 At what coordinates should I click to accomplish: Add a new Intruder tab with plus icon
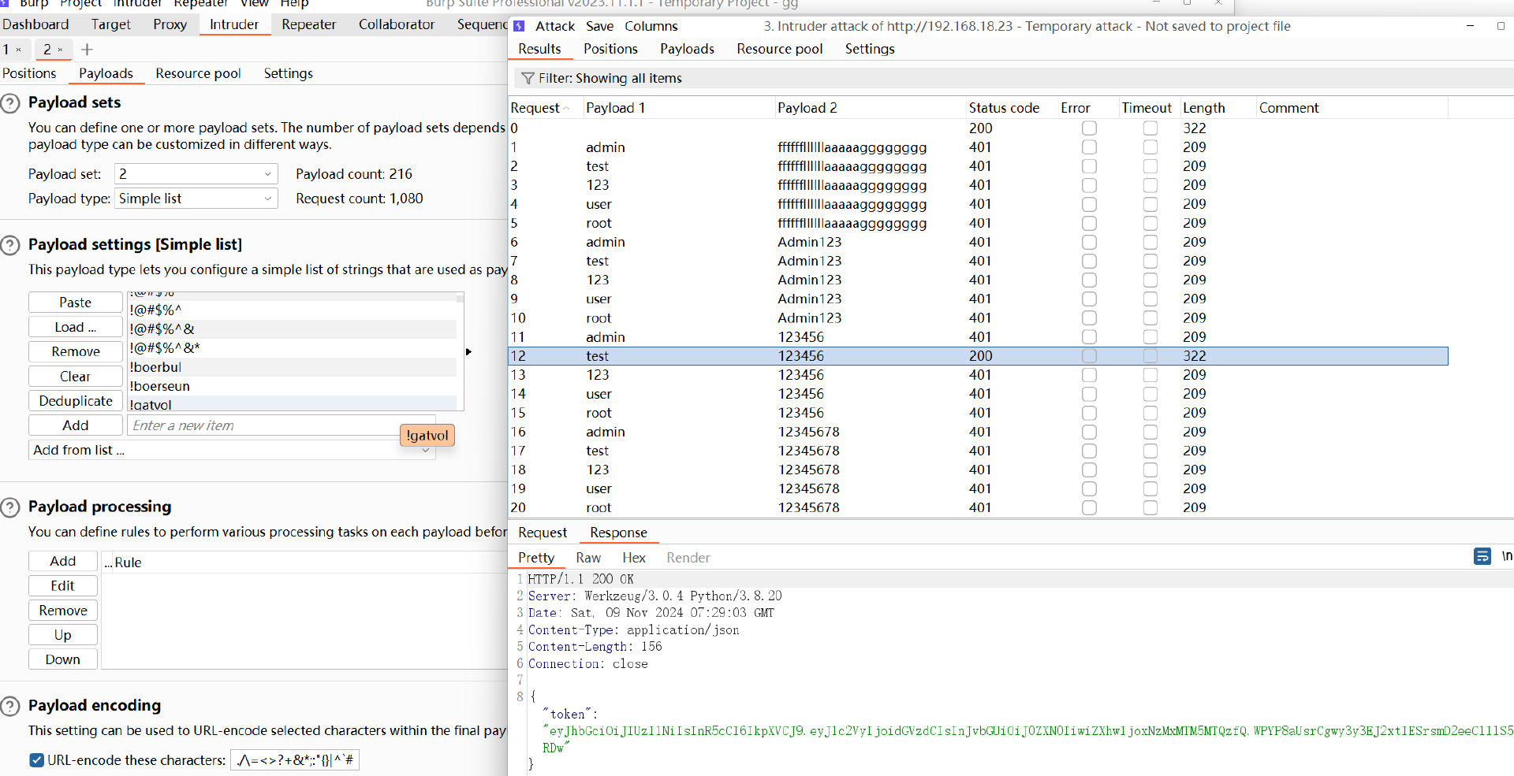coord(87,50)
